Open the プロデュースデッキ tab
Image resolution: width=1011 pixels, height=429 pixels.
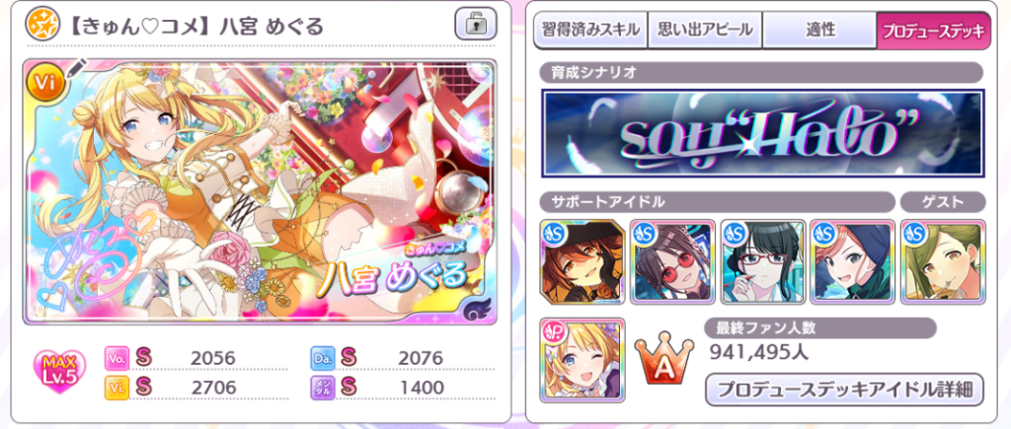(x=934, y=30)
